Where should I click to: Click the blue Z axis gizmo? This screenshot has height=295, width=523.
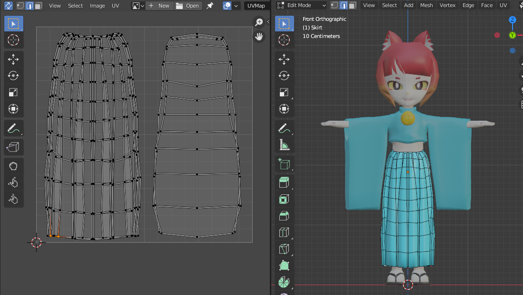[513, 20]
